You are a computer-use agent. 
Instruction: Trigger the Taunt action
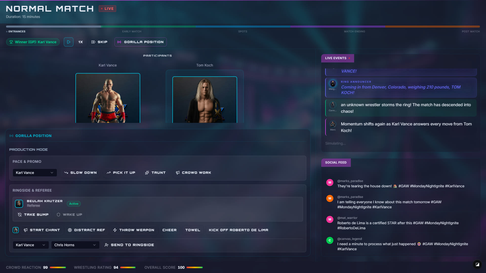point(155,173)
